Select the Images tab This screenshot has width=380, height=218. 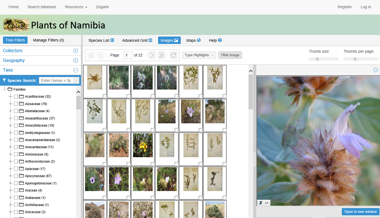coord(169,40)
